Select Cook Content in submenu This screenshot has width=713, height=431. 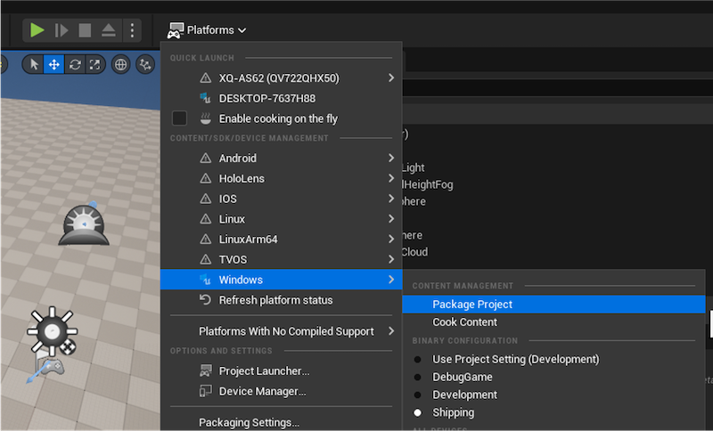464,322
